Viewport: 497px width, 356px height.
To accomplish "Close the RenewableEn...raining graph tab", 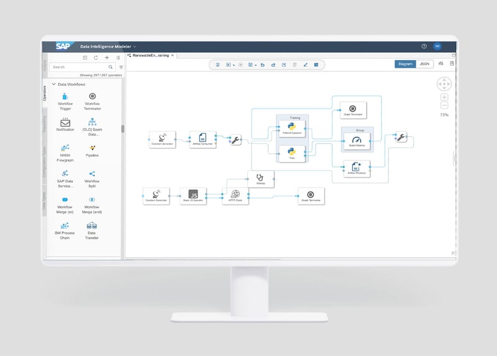I will (x=173, y=55).
